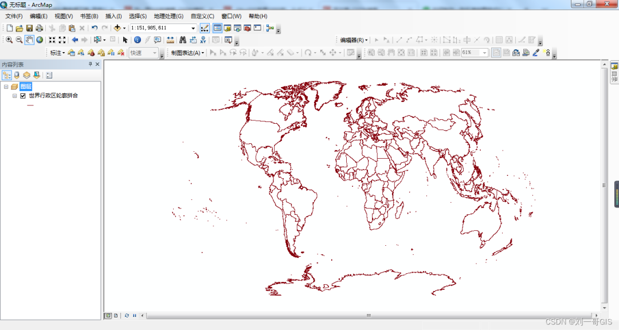Screen dimensions: 619x330
Task: Launch the ArcCatalog window icon
Action: [228, 27]
